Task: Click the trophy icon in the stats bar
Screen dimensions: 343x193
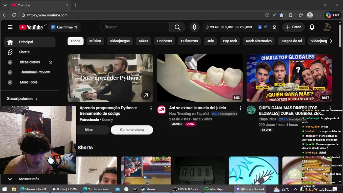Action: tap(274, 27)
